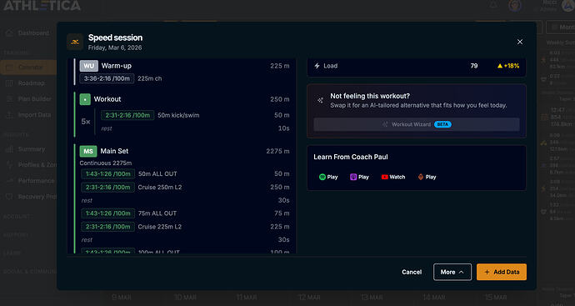This screenshot has height=306, width=575.
Task: Click the Add Data button
Action: pyautogui.click(x=502, y=272)
